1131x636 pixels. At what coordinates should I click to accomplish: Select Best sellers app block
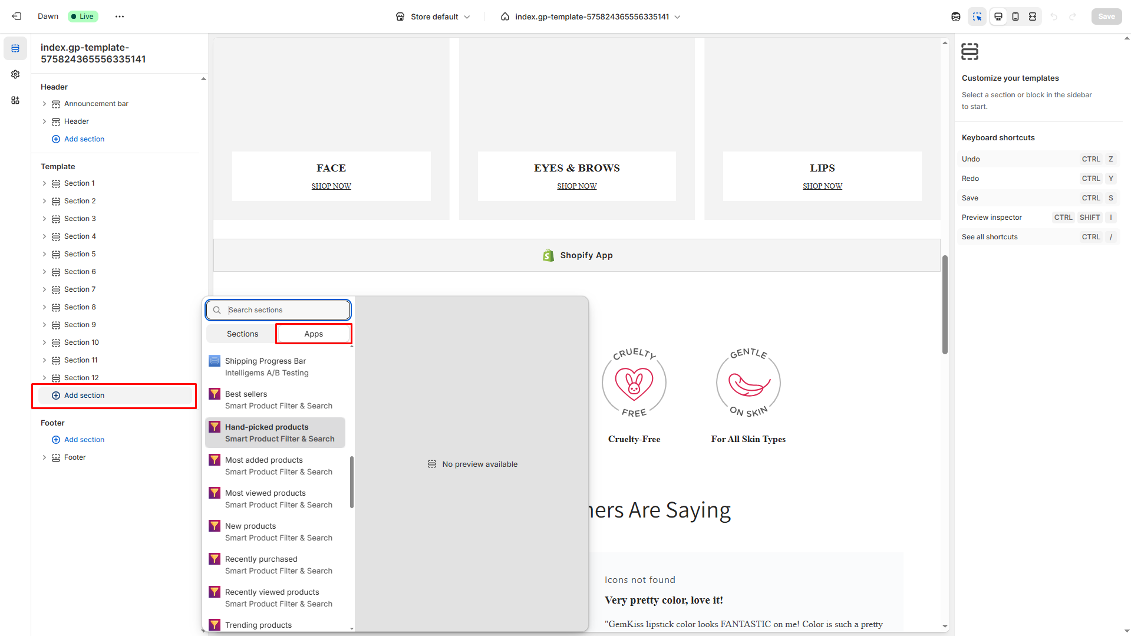tap(275, 400)
